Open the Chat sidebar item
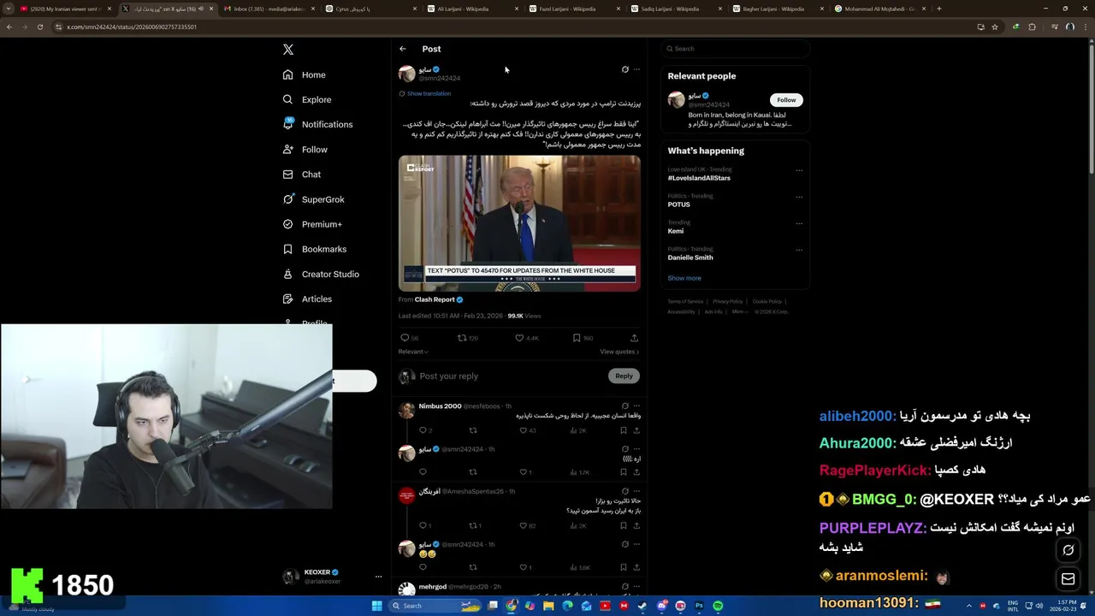The width and height of the screenshot is (1095, 616). point(302,175)
